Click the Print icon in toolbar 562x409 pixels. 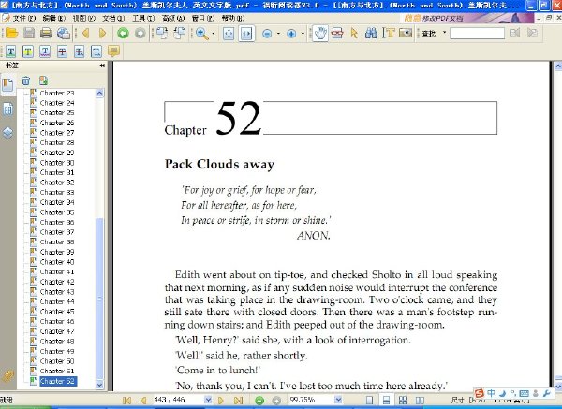tap(46, 34)
